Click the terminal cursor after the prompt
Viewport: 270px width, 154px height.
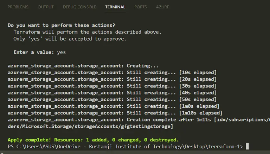(x=247, y=146)
